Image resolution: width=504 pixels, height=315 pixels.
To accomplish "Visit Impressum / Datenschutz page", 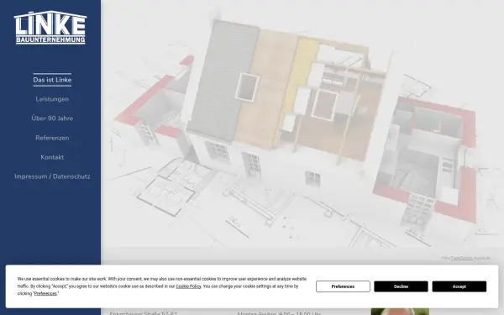I will tap(52, 176).
